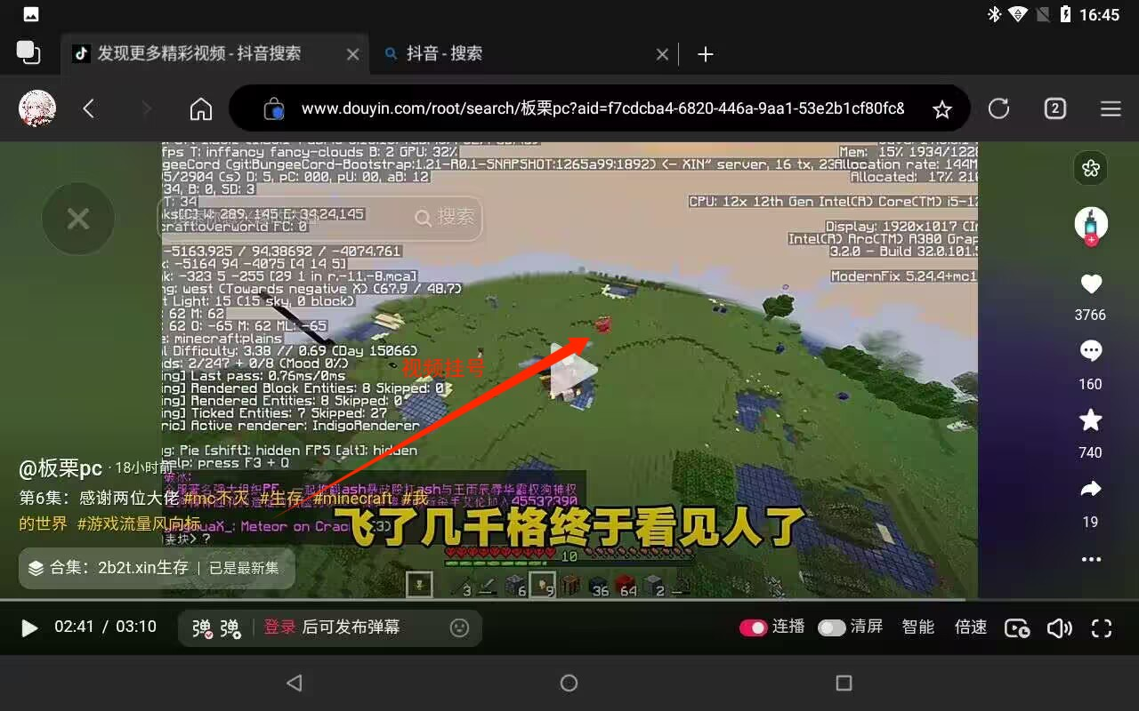
Task: Toggle the 连播 autoplay switch
Action: pos(754,627)
